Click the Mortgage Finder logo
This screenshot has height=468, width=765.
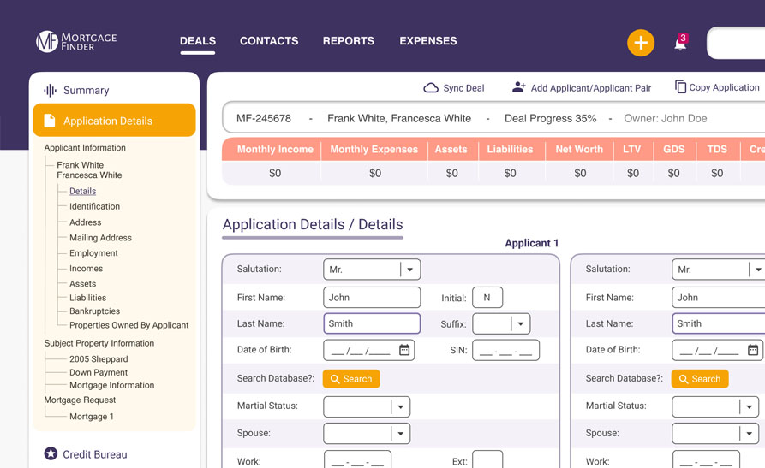pos(76,41)
